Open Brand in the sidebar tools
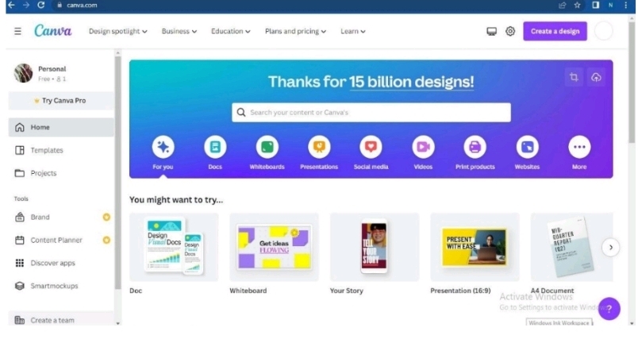 click(61, 218)
